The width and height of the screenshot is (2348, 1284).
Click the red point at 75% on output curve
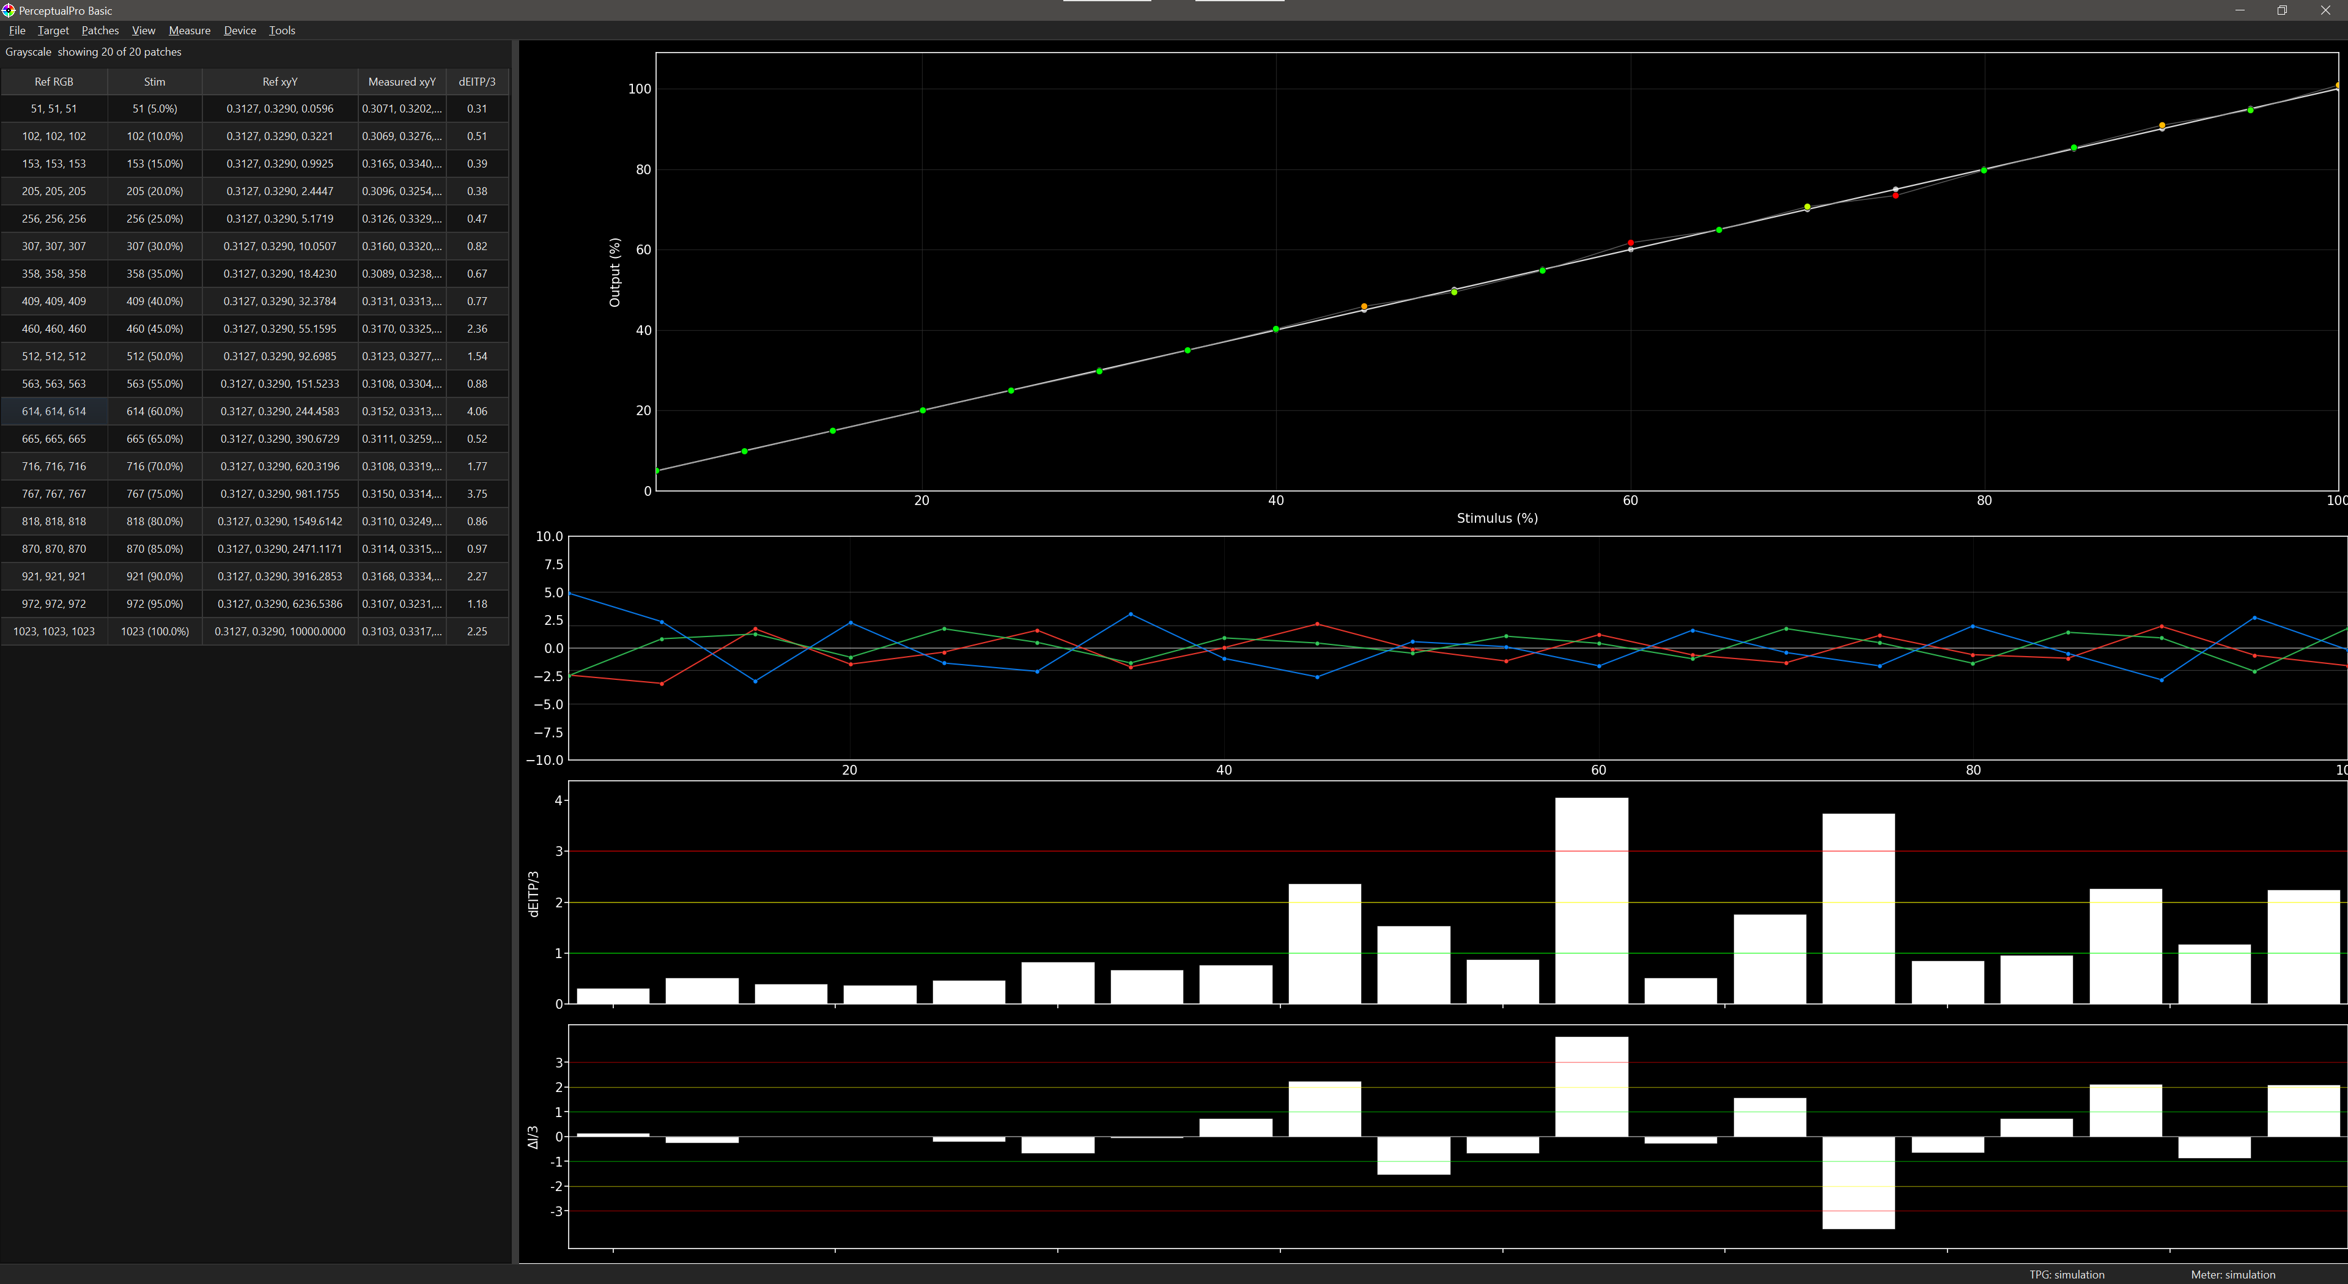pyautogui.click(x=1895, y=195)
